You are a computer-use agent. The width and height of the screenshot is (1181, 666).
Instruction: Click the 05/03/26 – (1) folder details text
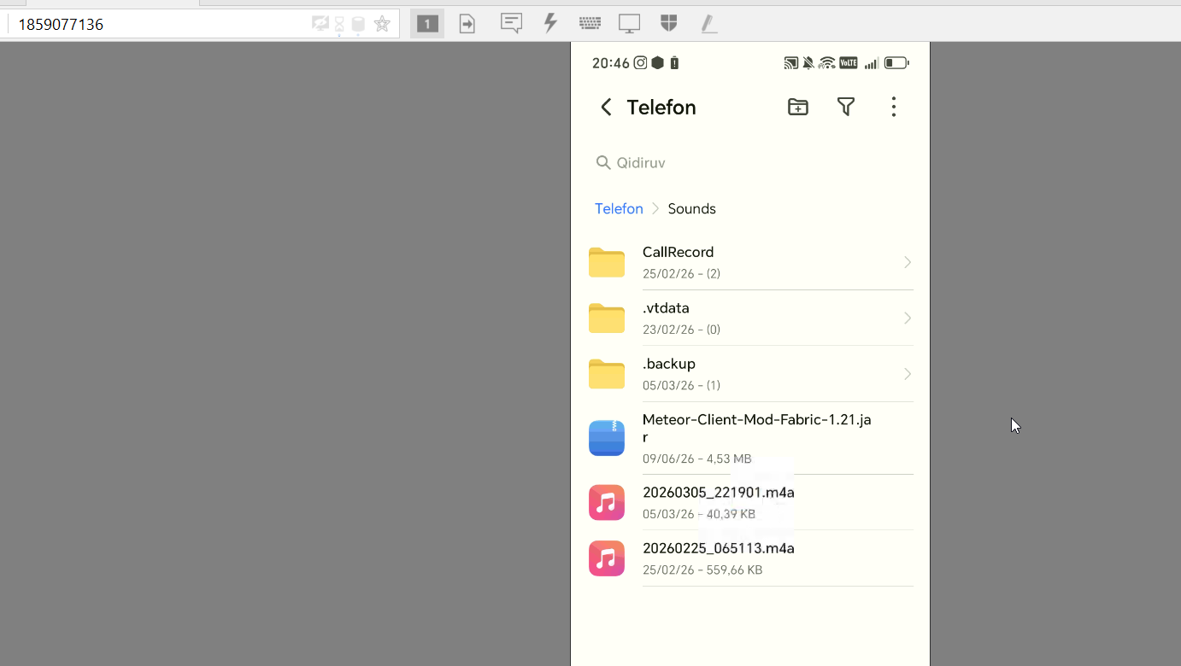pos(681,385)
